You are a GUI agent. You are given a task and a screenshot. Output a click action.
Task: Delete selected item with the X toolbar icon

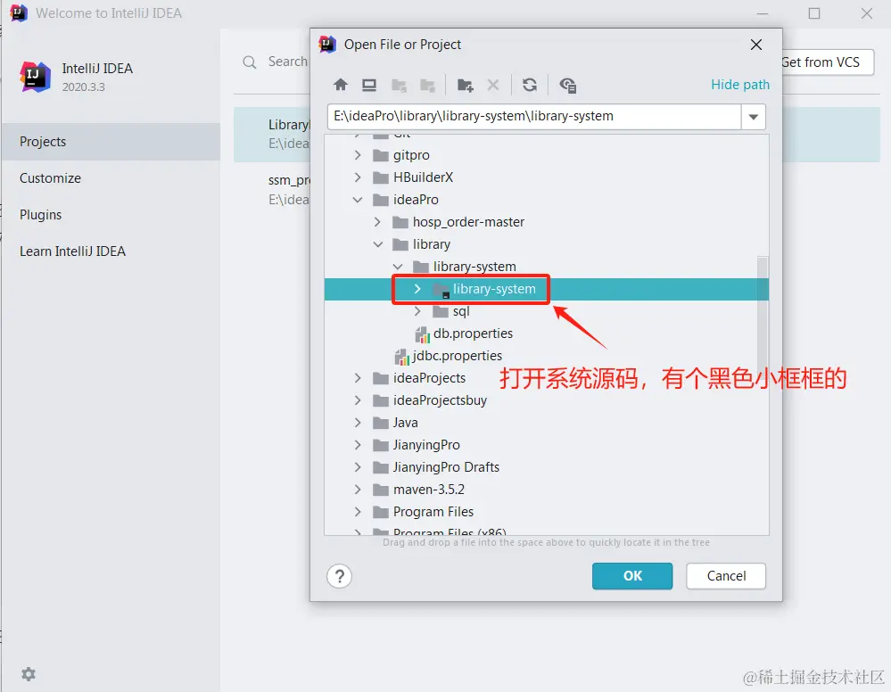[493, 86]
